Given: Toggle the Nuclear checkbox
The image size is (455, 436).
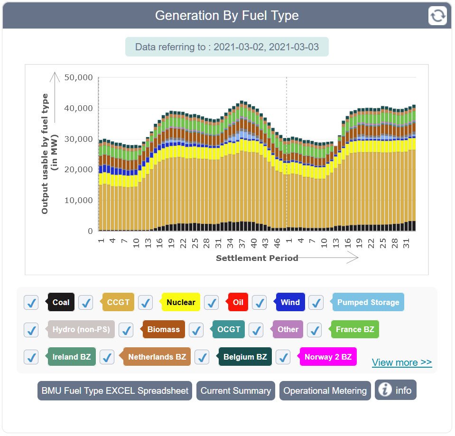Looking at the screenshot, I should [145, 303].
